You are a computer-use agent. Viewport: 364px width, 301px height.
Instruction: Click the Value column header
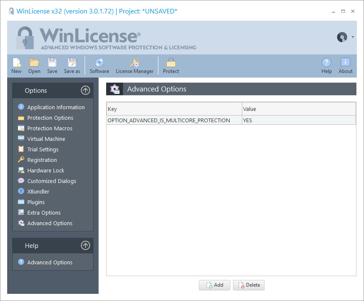299,109
